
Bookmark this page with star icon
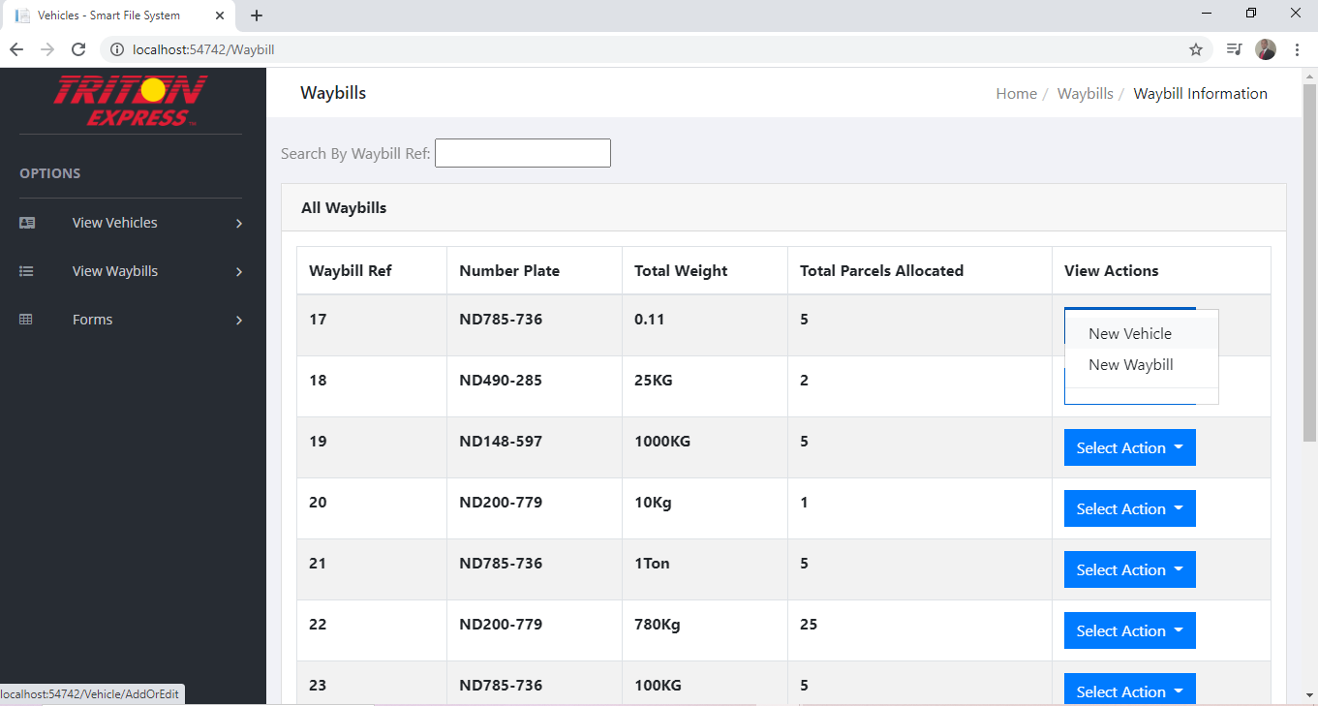(x=1196, y=49)
